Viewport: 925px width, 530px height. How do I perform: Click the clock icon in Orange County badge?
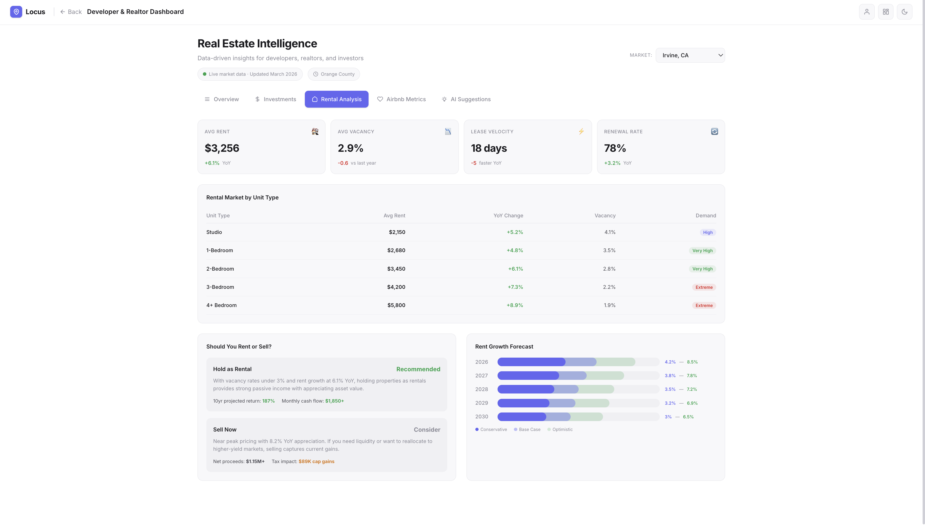click(x=316, y=74)
